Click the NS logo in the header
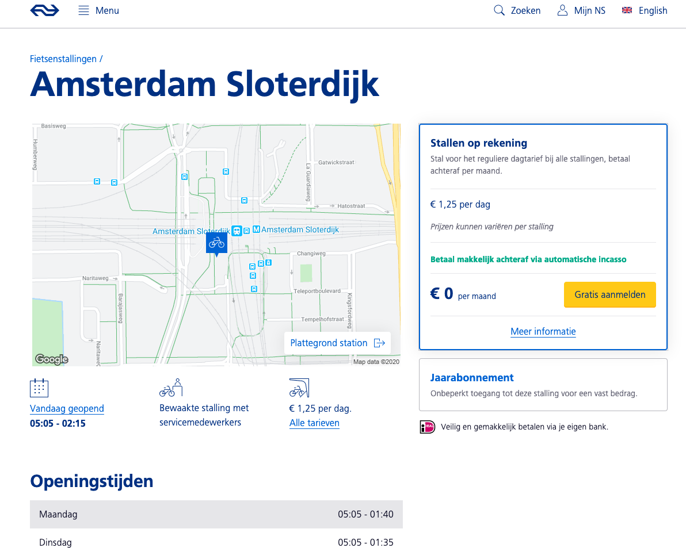This screenshot has height=548, width=686. pyautogui.click(x=44, y=10)
